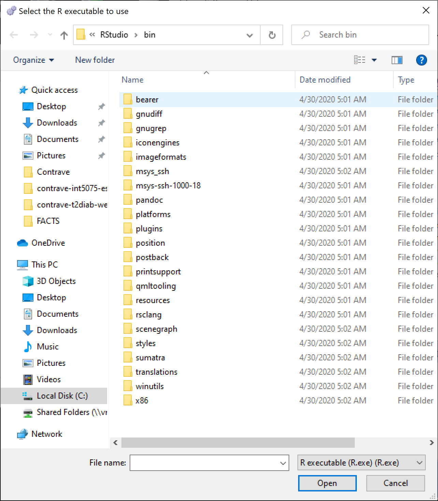Viewport: 438px width, 501px height.
Task: Open the pandoc folder
Action: 149,200
